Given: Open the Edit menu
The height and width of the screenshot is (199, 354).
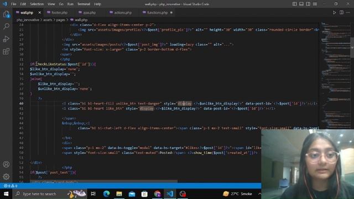Looking at the screenshot, I should (x=23, y=4).
